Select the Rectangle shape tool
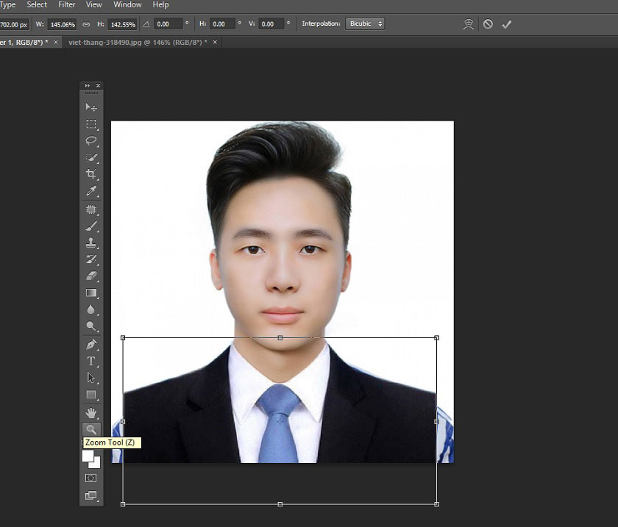Viewport: 618px width, 527px height. 91,395
